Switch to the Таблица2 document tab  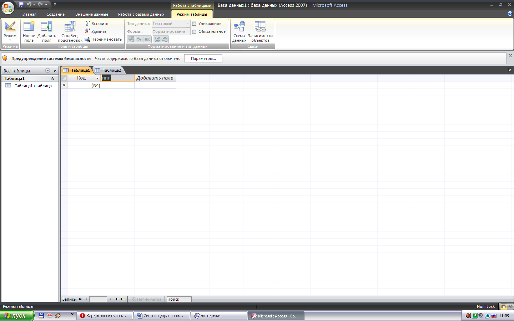pyautogui.click(x=109, y=70)
